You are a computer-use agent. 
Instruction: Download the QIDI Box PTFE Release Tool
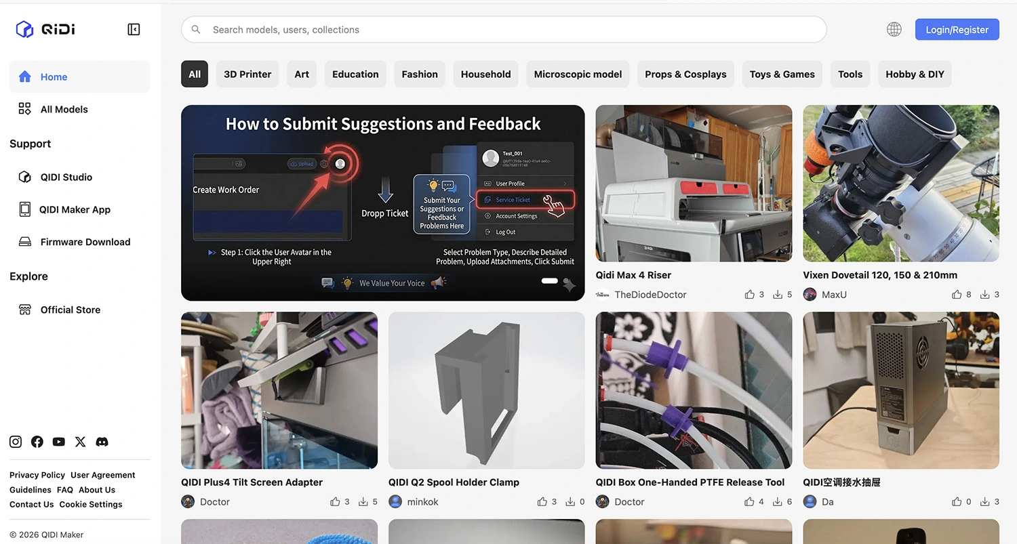778,502
